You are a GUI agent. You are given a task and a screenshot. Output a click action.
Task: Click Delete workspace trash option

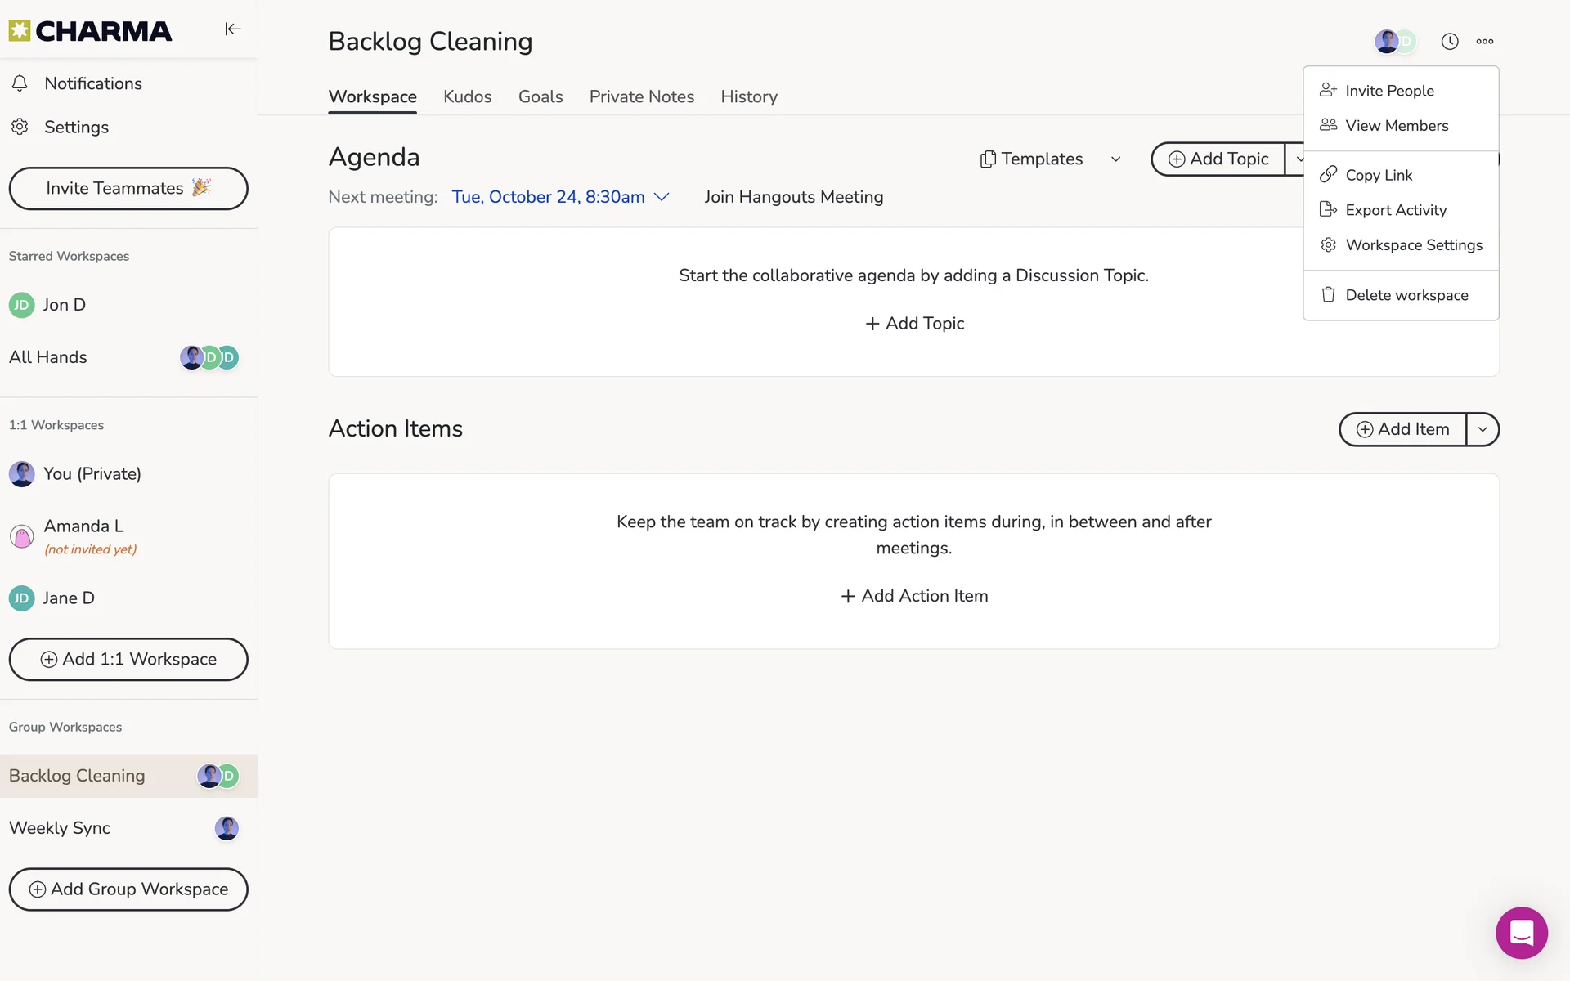[x=1406, y=295]
